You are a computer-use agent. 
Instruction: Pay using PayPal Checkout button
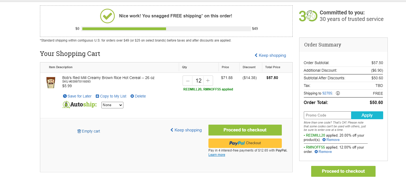click(245, 143)
